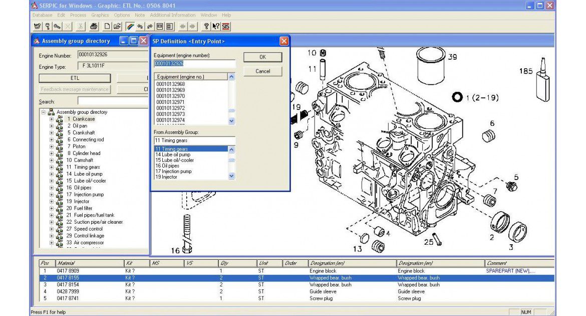Click the open folder toolbar icon
This screenshot has width=586, height=316.
(x=117, y=27)
